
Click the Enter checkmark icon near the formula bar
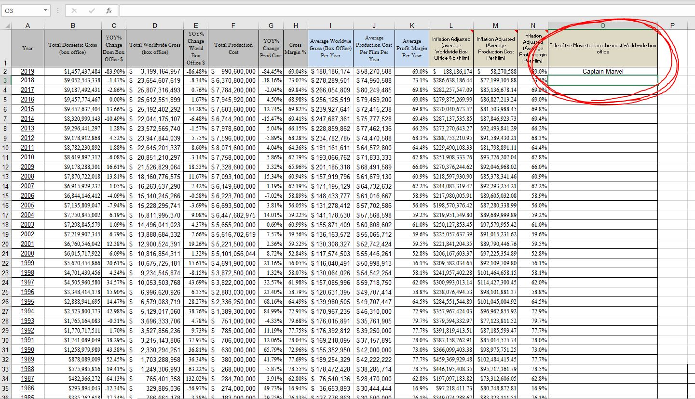click(x=92, y=11)
